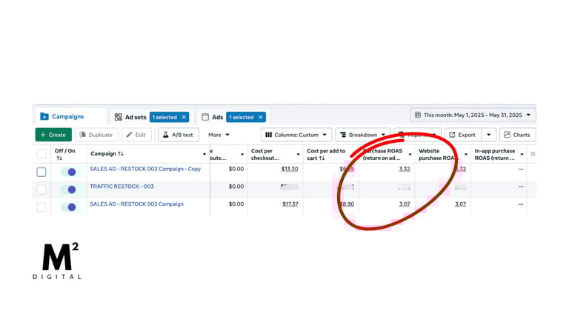This screenshot has width=569, height=319.
Task: Open Cost per checkout column dropdown arrow
Action: 299,155
